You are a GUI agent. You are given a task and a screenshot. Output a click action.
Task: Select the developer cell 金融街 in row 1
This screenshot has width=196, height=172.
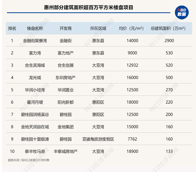[x=66, y=41]
